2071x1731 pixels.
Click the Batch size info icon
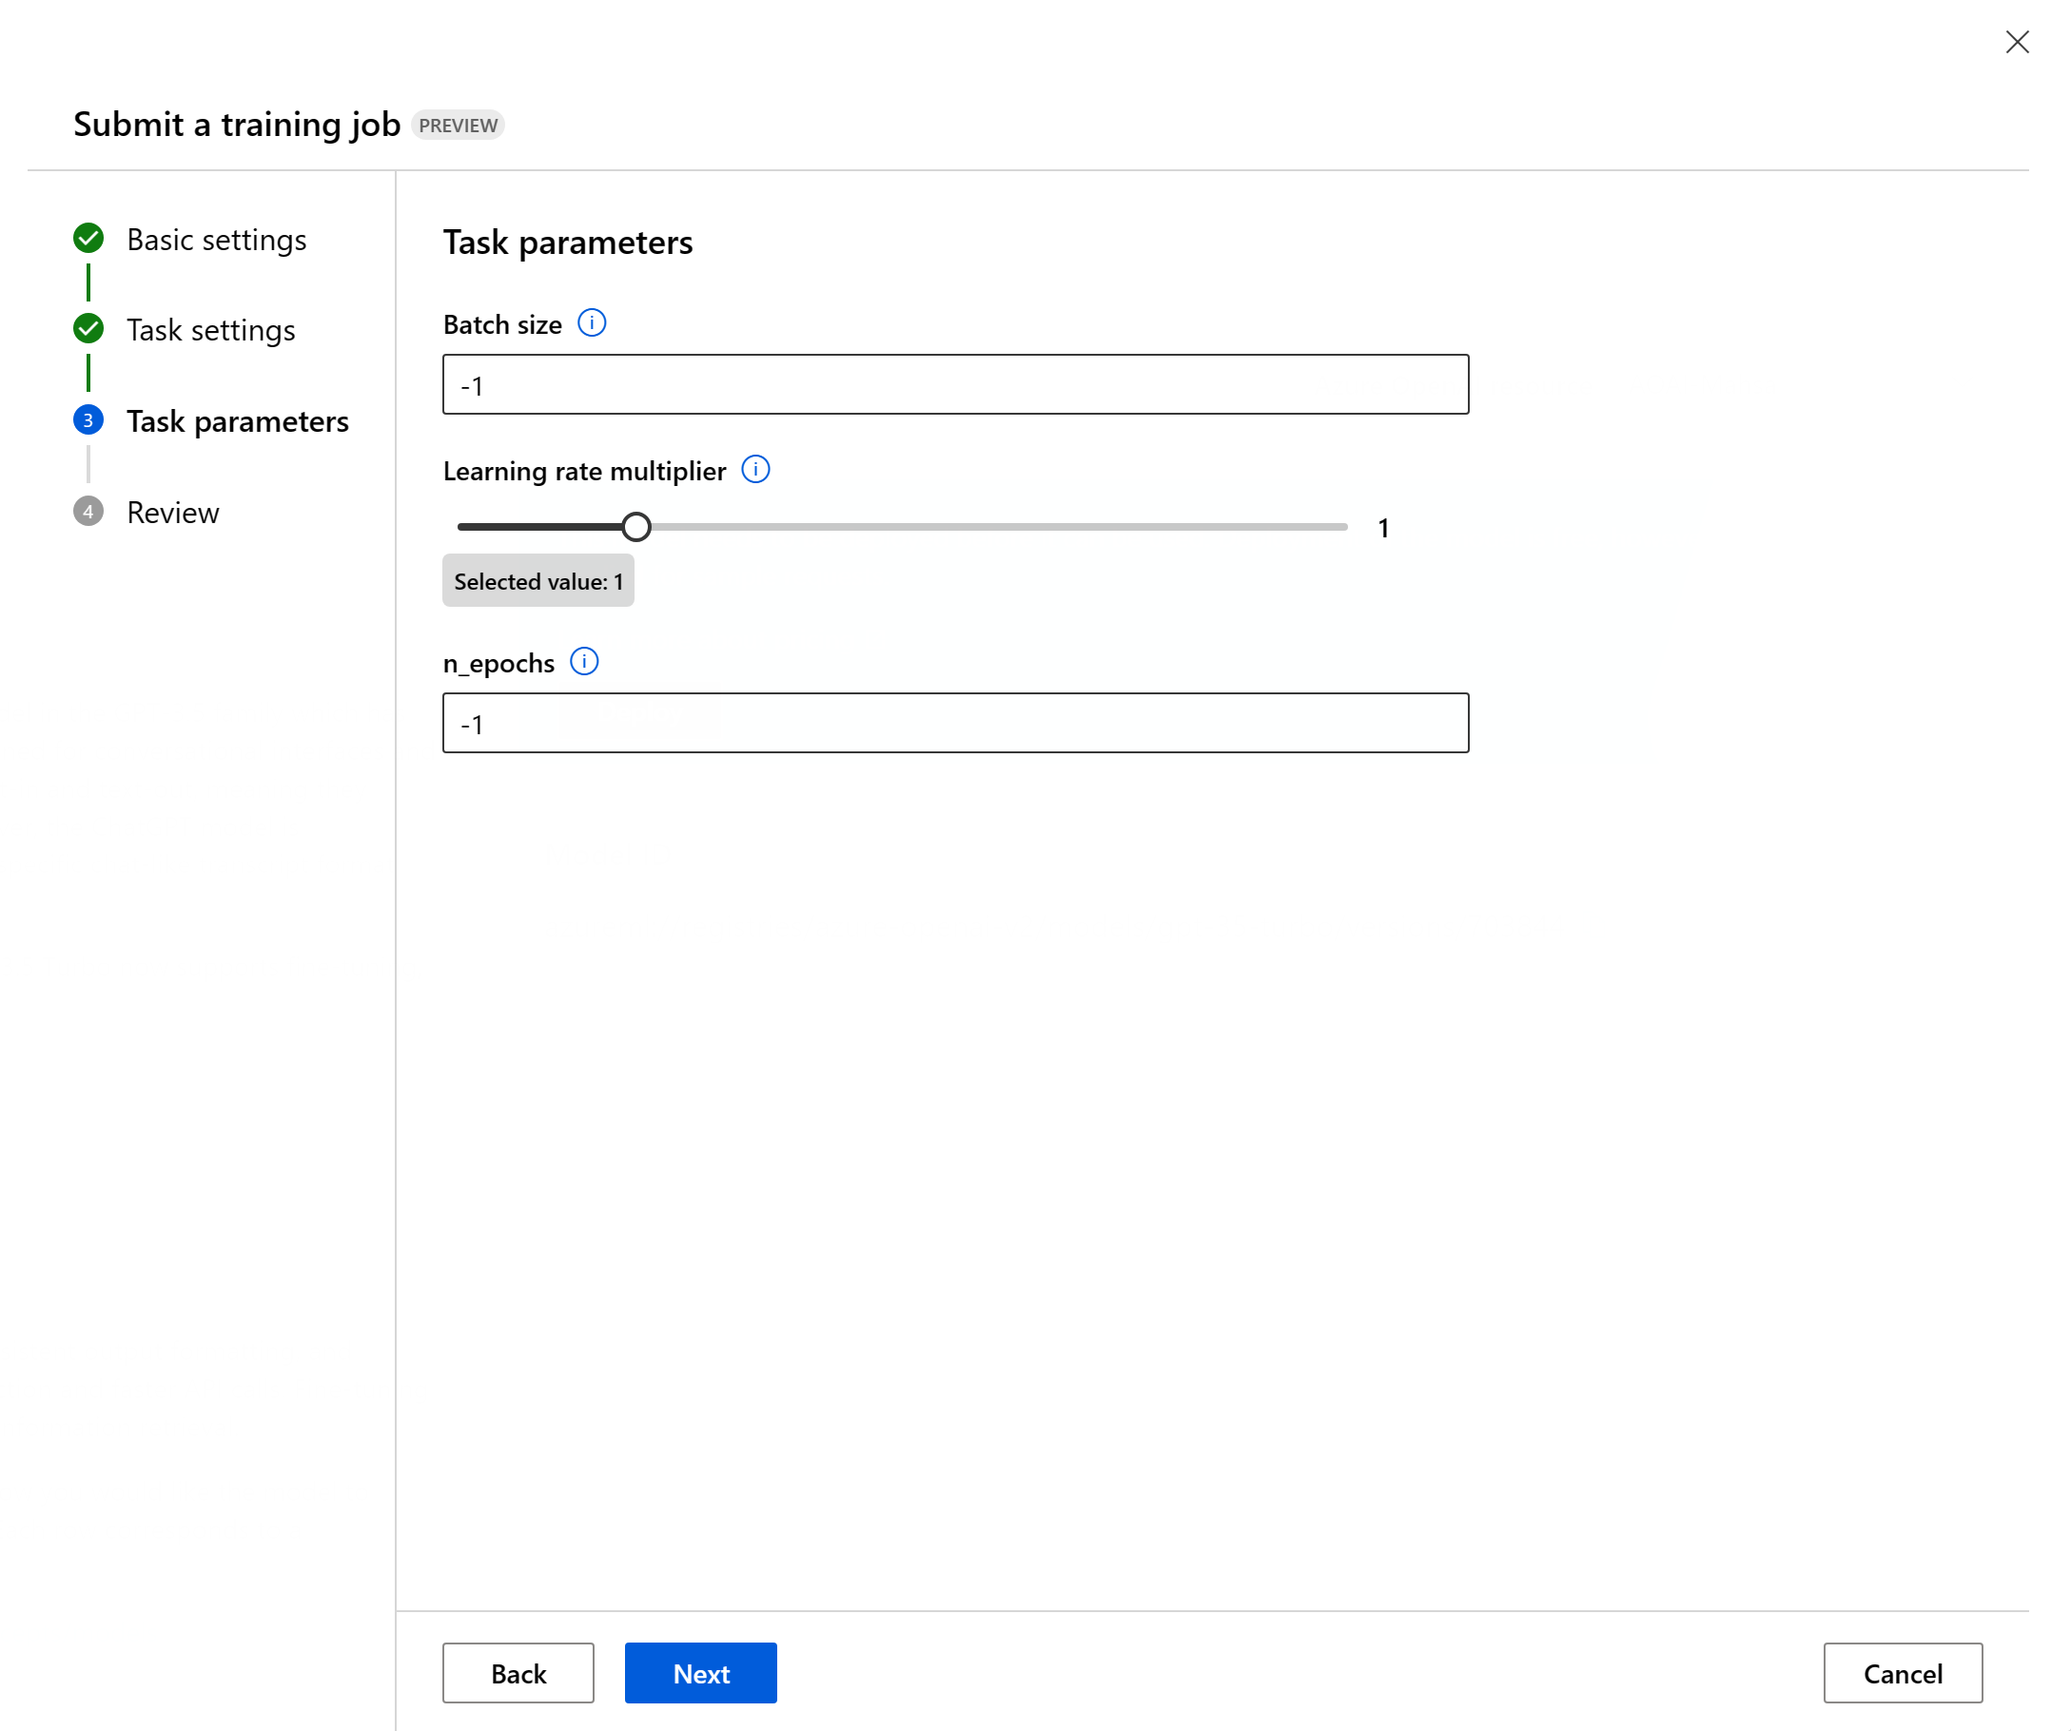592,323
